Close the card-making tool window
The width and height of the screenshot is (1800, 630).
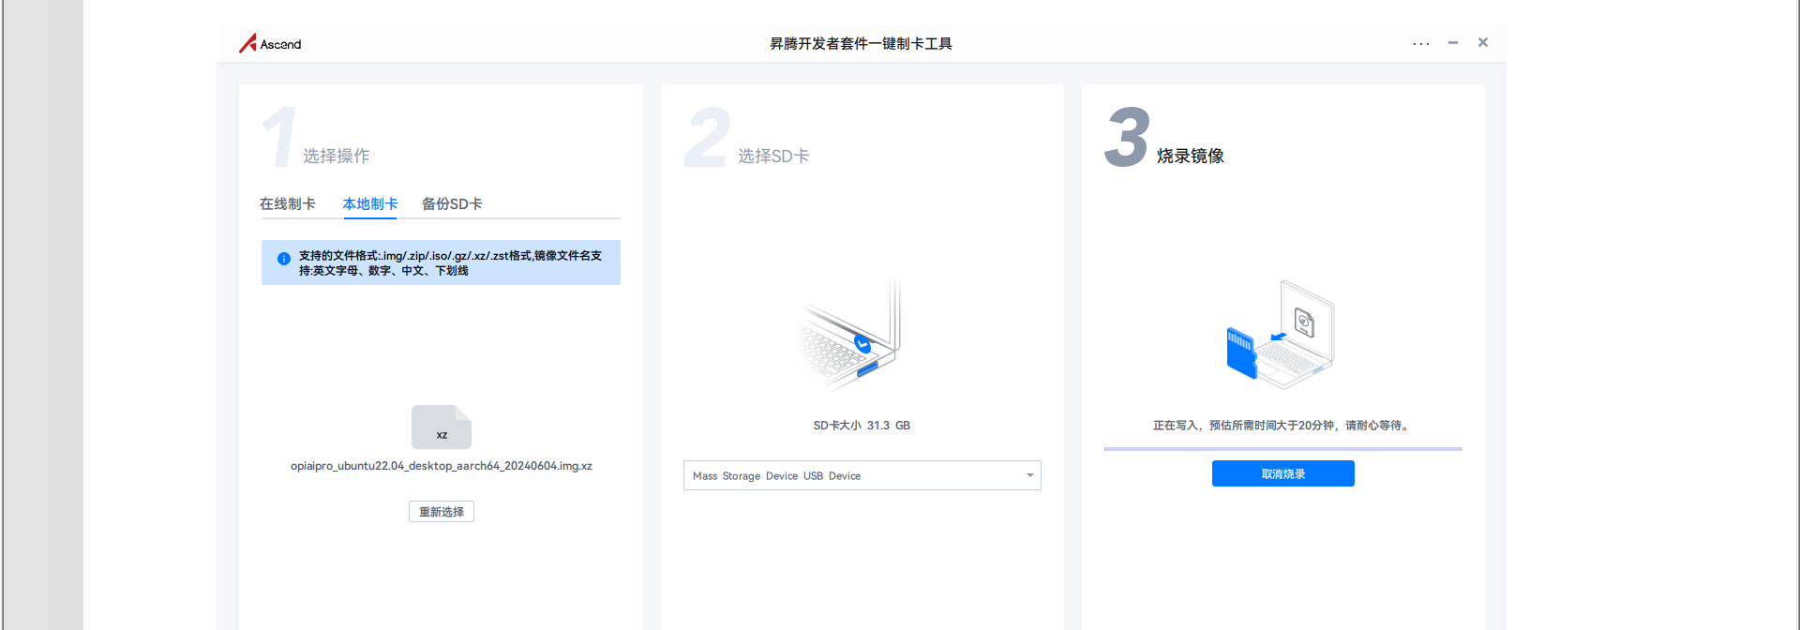(1483, 42)
